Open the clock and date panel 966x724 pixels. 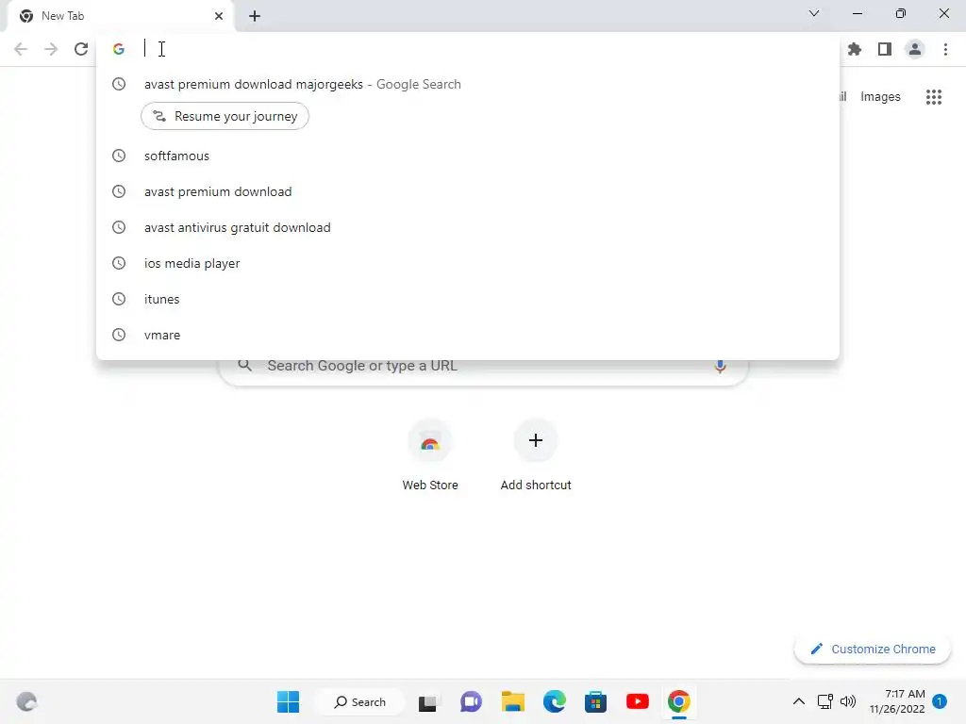coord(897,701)
